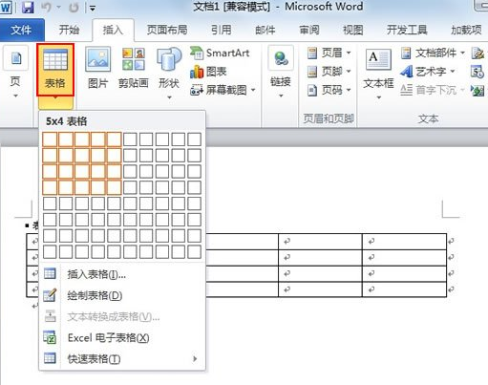Screen dimensions: 488x385
Task: Insert WordArt (艺术字)
Action: 428,72
